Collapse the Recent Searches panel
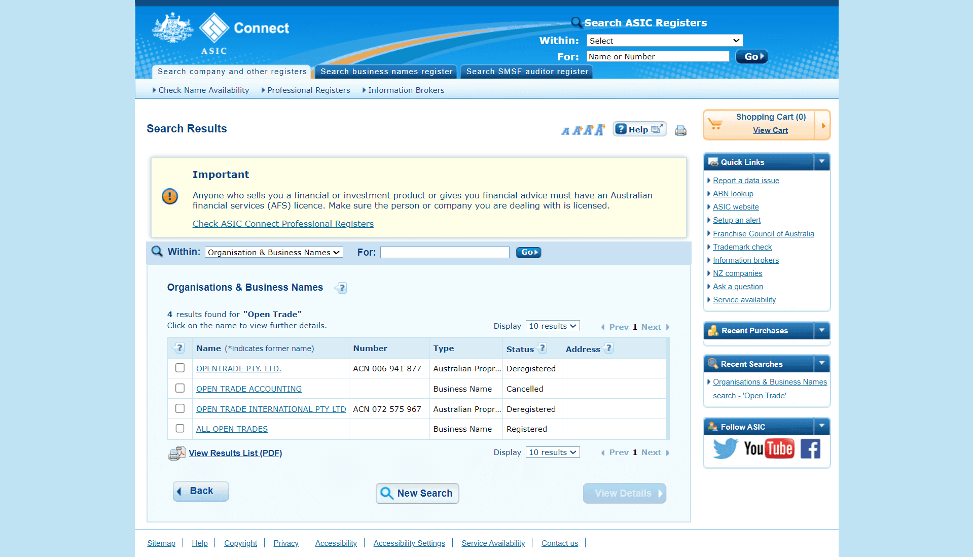 click(x=821, y=363)
